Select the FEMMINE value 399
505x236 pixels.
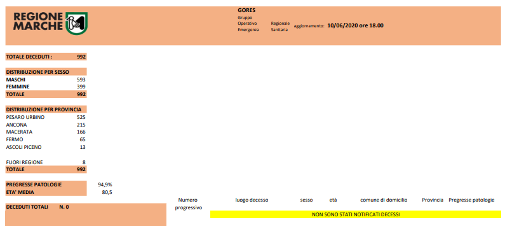81,87
